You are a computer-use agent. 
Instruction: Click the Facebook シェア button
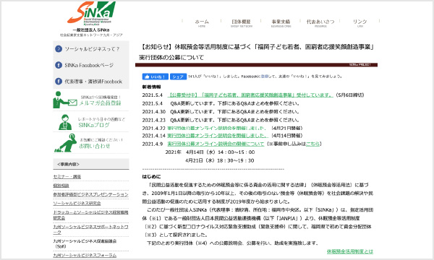pos(178,77)
